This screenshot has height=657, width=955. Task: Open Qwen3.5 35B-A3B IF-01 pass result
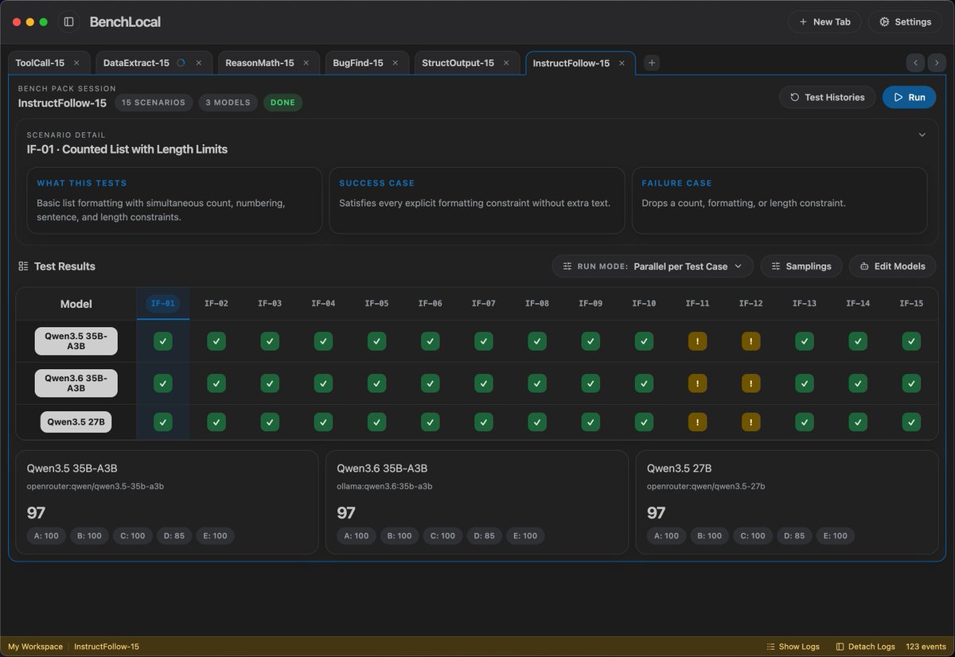(x=163, y=341)
